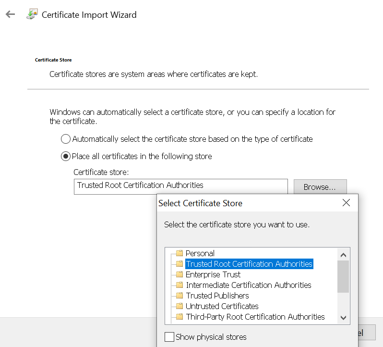The height and width of the screenshot is (347, 383).
Task: Select the Personal store
Action: coord(200,253)
